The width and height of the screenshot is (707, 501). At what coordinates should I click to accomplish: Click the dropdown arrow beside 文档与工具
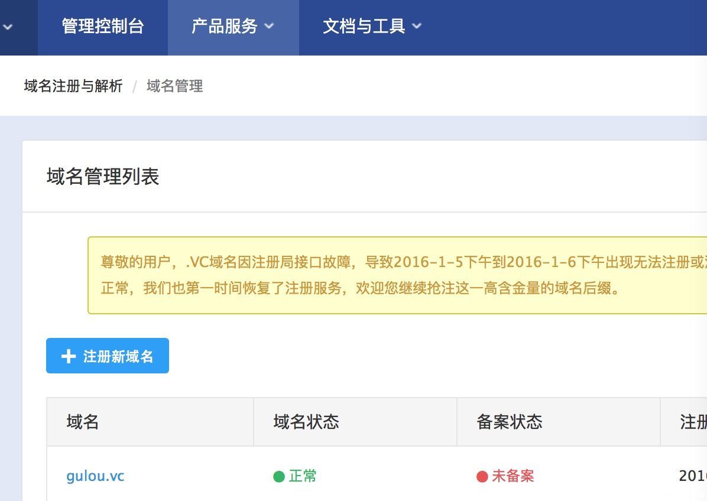[417, 27]
